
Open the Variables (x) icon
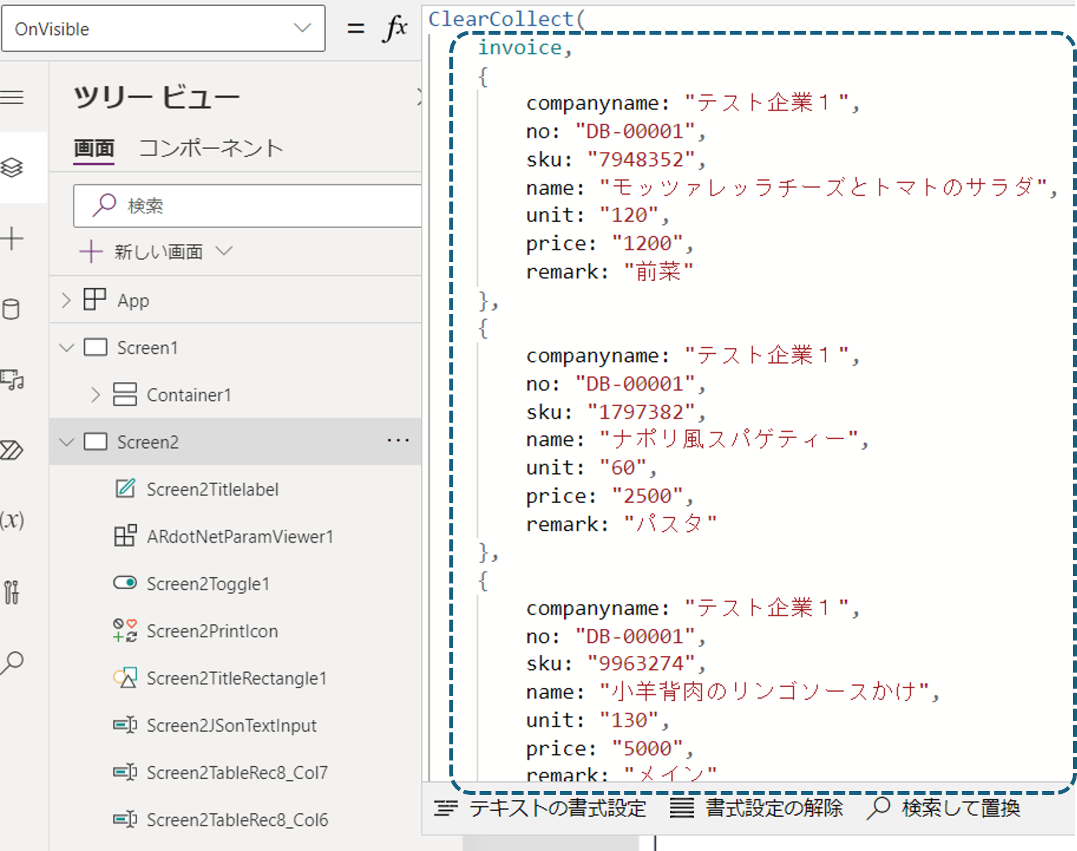pyautogui.click(x=12, y=521)
